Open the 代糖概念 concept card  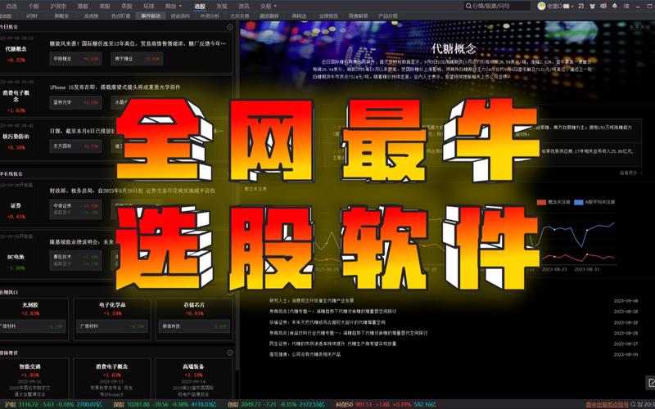click(21, 53)
